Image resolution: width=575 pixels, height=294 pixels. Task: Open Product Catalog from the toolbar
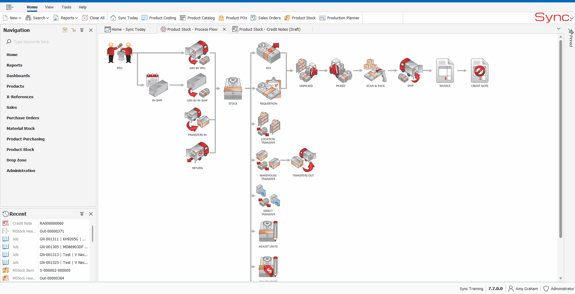(197, 18)
